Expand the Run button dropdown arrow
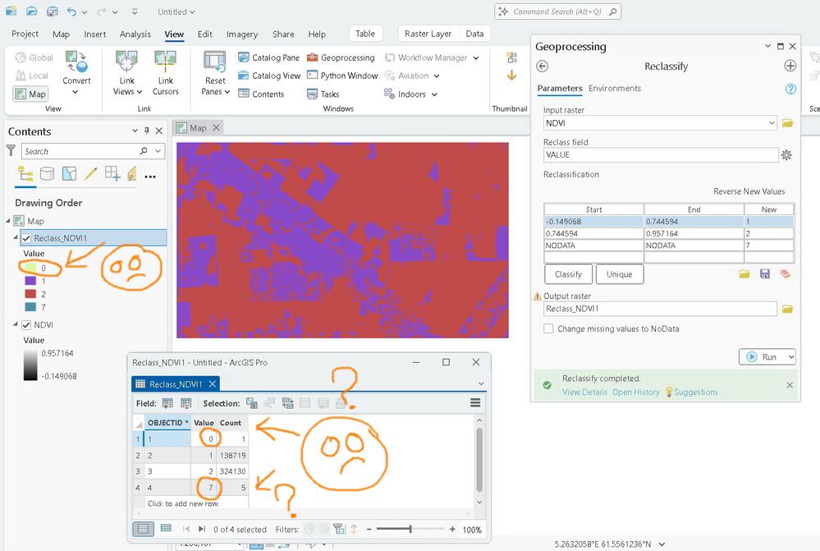 790,357
